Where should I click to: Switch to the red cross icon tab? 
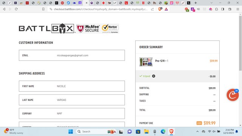pos(103,3)
